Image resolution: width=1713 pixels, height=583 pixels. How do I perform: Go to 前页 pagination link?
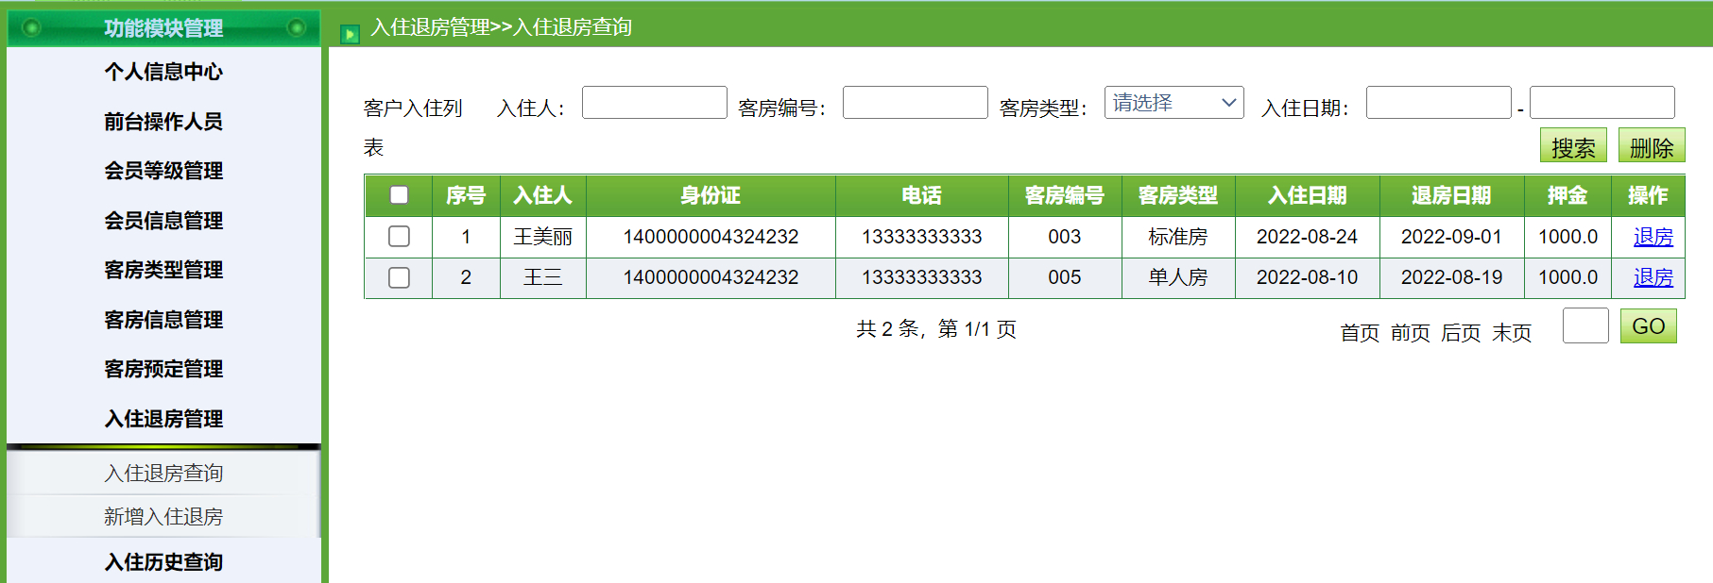[x=1410, y=333]
